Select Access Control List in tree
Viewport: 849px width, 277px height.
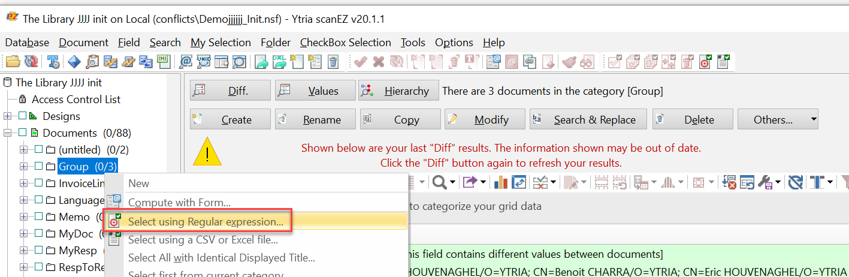point(76,100)
